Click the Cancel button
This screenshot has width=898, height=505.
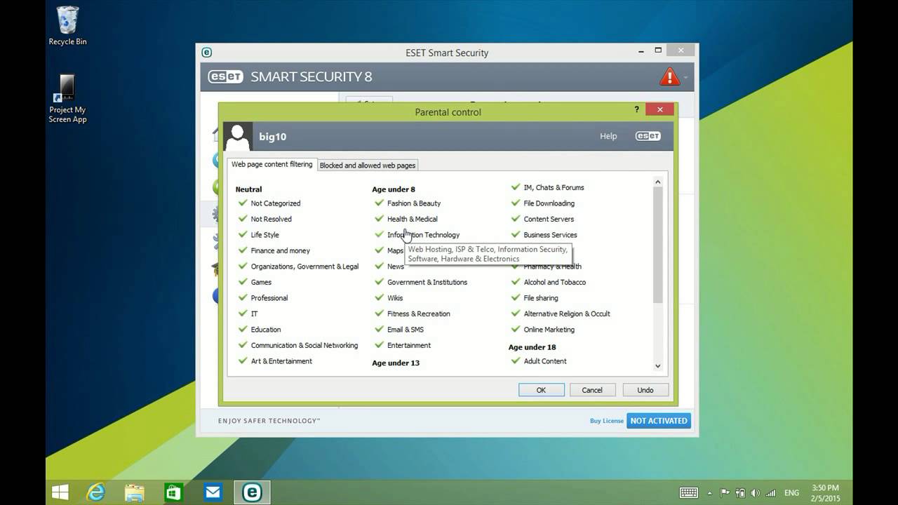pos(592,390)
